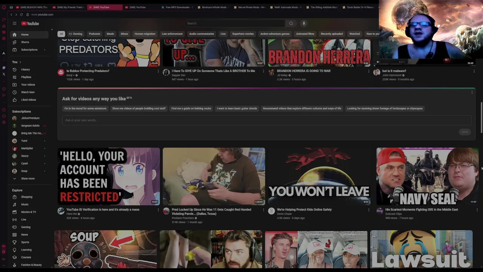Viewport: 483px width, 272px height.
Task: Go back with the browser back arrow
Action: tap(11, 14)
